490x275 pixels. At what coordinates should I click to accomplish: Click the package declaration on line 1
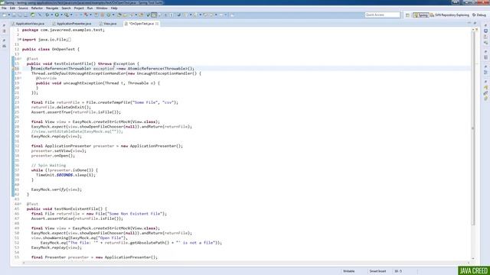[63, 30]
